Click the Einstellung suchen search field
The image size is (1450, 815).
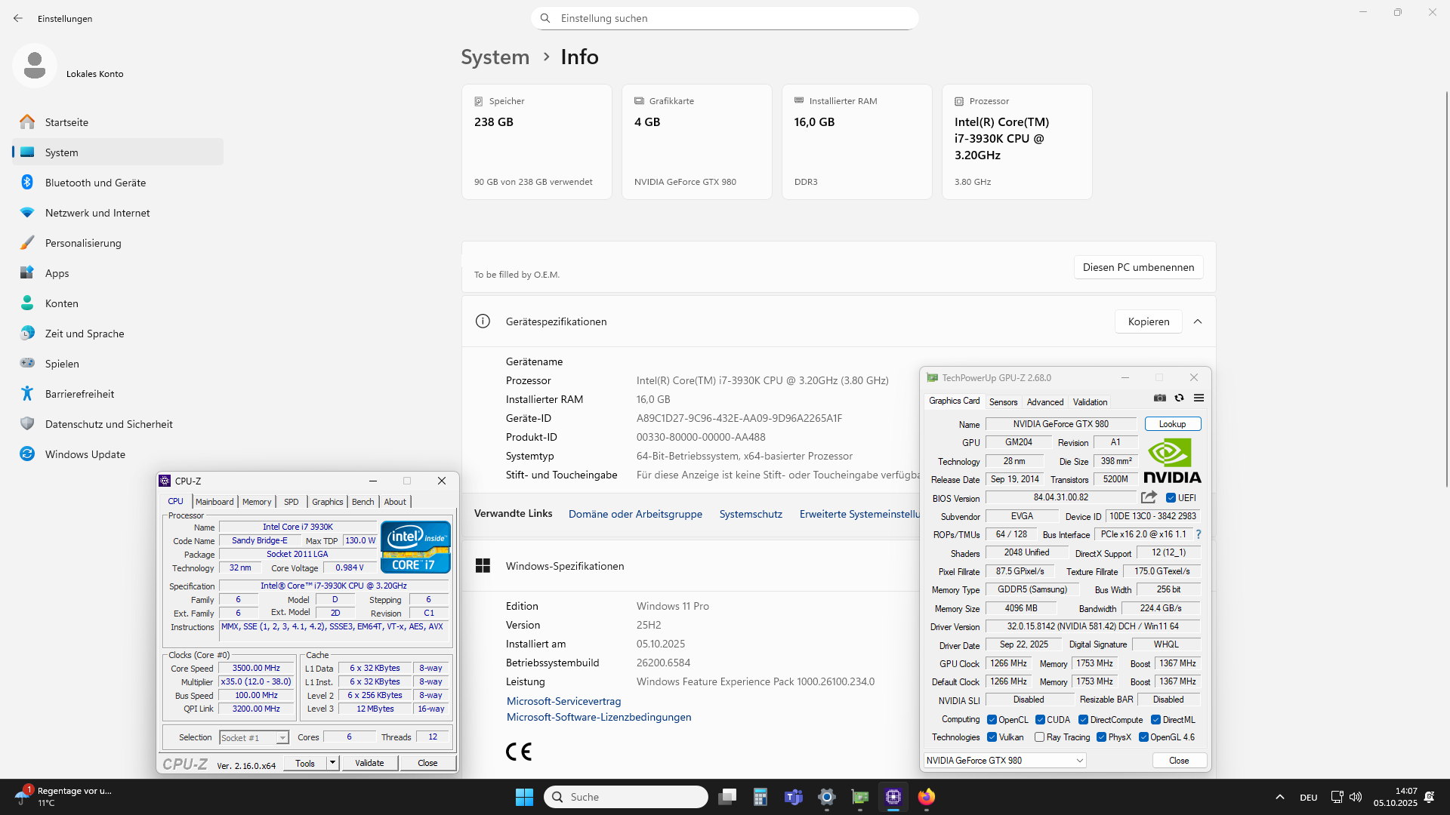[725, 18]
